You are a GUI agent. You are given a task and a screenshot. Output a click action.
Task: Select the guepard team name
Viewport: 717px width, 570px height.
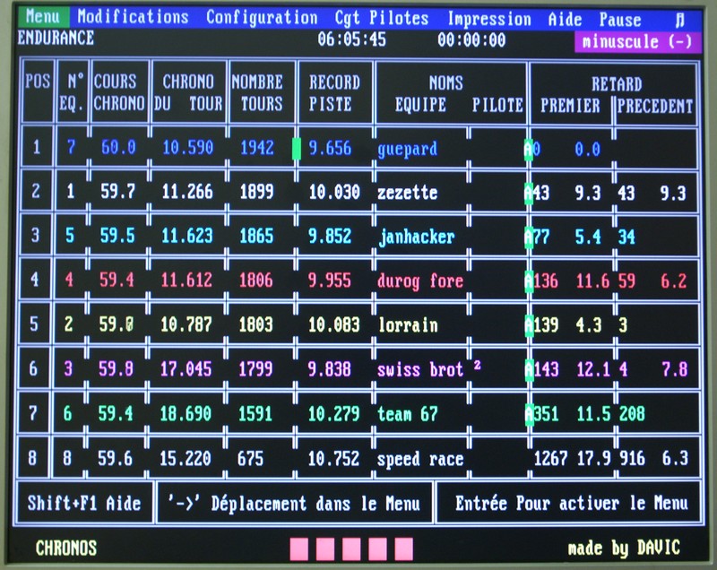[407, 149]
